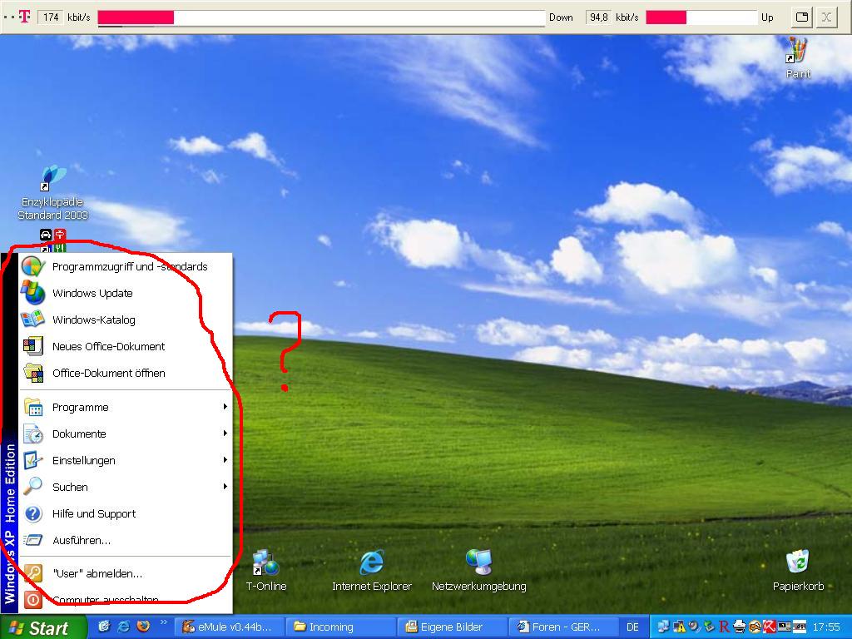Screen dimensions: 852x639
Task: Click the magenta T-Online logo in speed bar
Action: click(x=24, y=17)
